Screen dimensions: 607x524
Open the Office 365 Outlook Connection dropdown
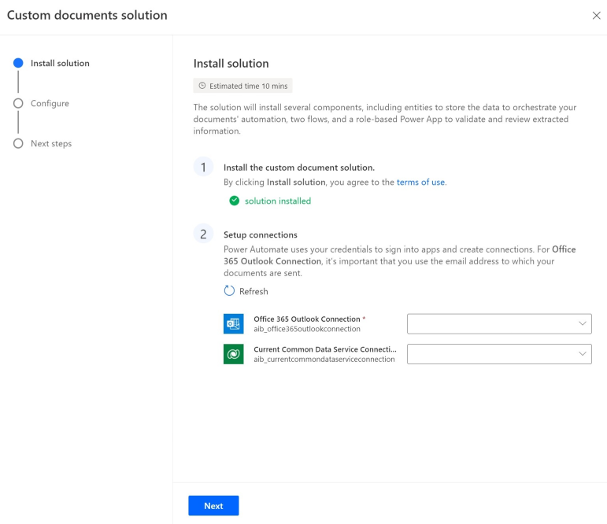499,323
